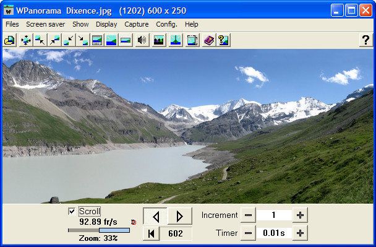Open the Files menu
This screenshot has width=376, height=247.
[x=12, y=24]
